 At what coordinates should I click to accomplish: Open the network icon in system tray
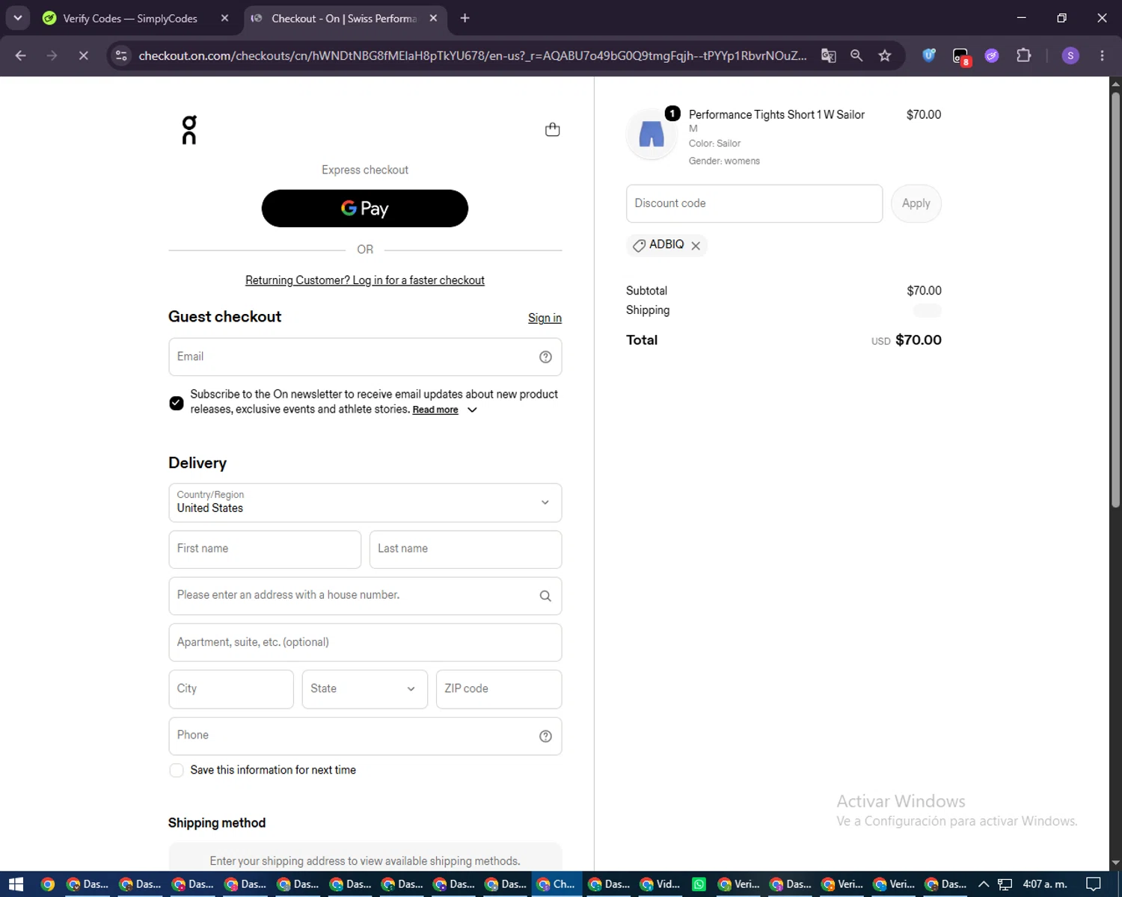tap(1005, 884)
